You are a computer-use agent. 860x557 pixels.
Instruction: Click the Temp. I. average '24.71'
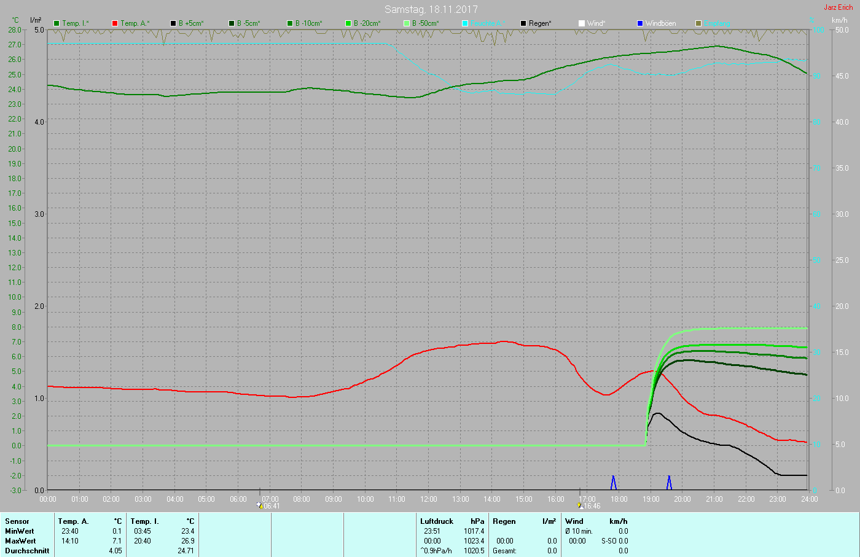click(186, 551)
